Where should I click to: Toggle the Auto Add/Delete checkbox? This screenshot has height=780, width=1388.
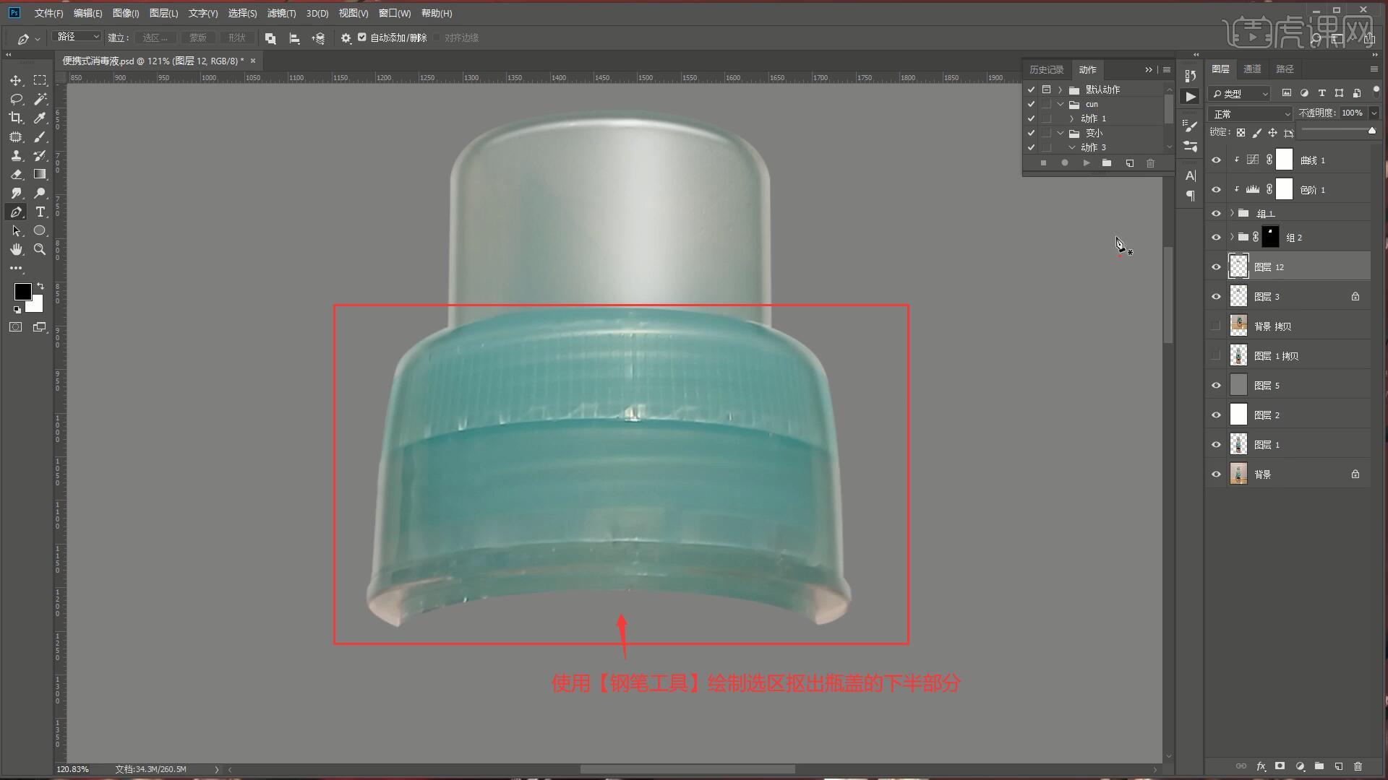tap(362, 38)
